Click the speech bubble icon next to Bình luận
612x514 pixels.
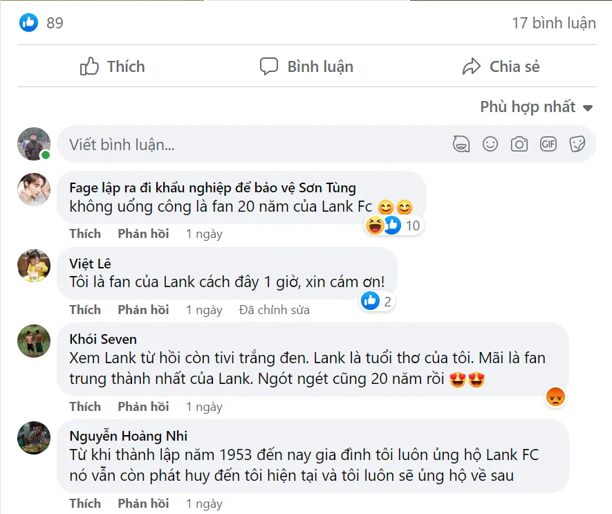pos(270,66)
